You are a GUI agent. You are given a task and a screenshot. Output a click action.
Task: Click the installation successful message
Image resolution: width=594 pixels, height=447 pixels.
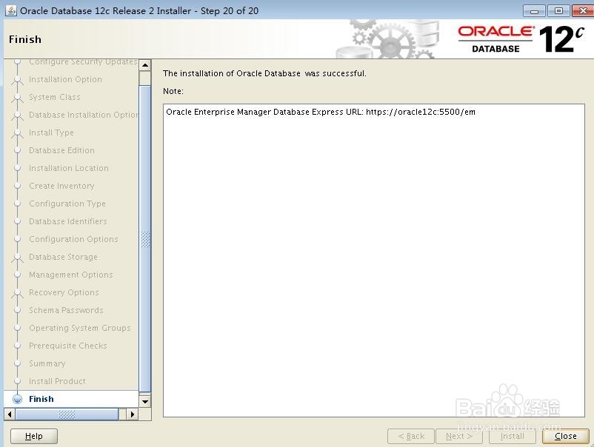(x=264, y=73)
